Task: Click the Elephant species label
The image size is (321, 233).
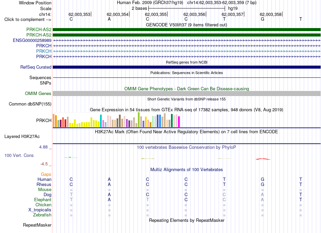Action: click(x=43, y=200)
